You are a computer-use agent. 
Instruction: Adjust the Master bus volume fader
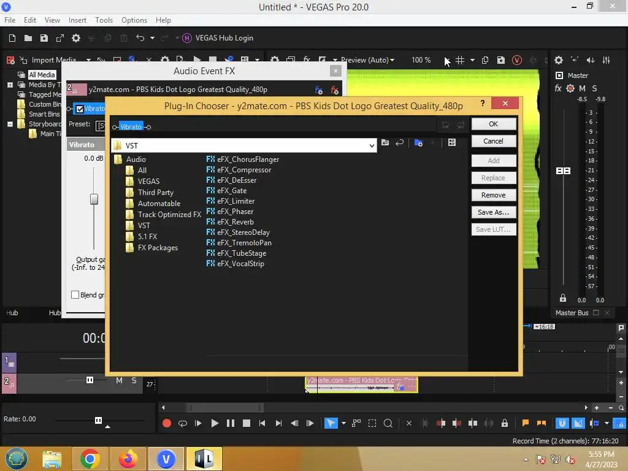click(563, 171)
